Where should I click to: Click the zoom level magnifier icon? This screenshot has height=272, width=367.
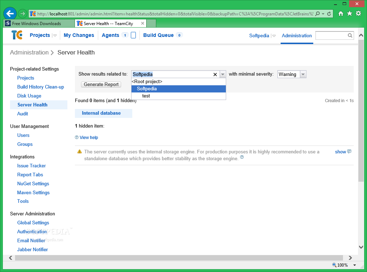click(334, 265)
